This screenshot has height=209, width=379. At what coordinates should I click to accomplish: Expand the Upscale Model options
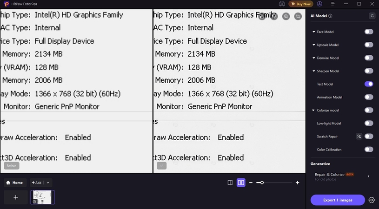tap(314, 45)
